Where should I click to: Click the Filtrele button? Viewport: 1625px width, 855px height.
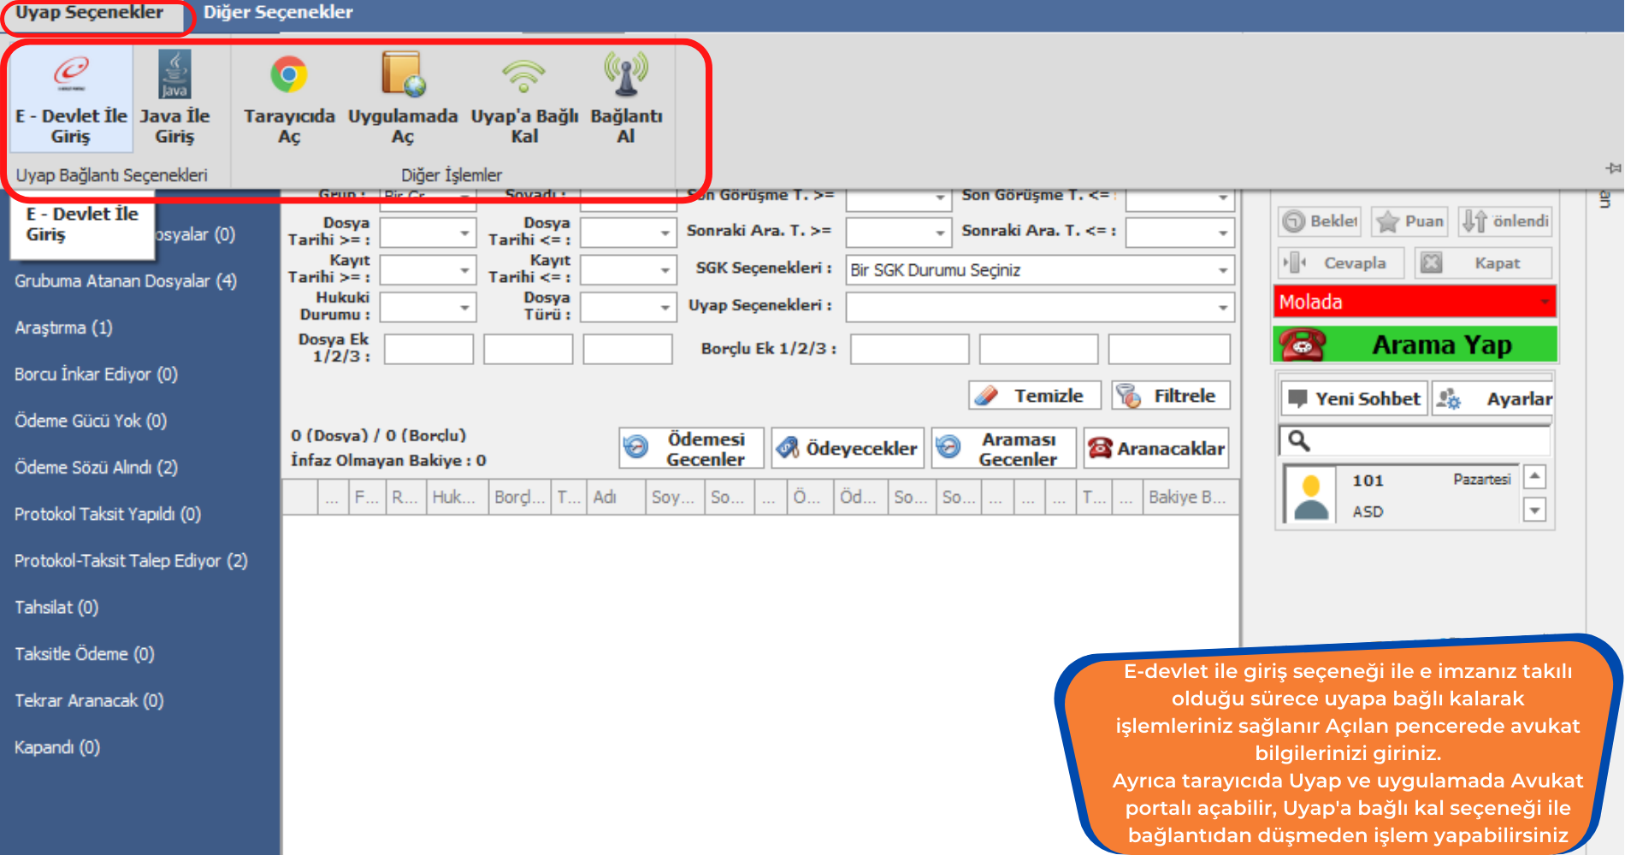(x=1170, y=396)
